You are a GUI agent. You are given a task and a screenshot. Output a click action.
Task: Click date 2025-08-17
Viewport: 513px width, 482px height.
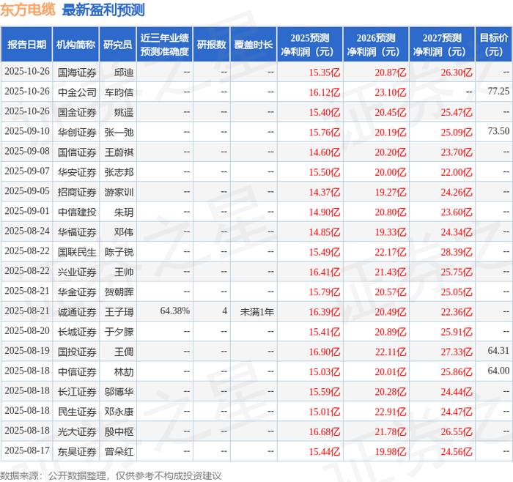pos(27,450)
